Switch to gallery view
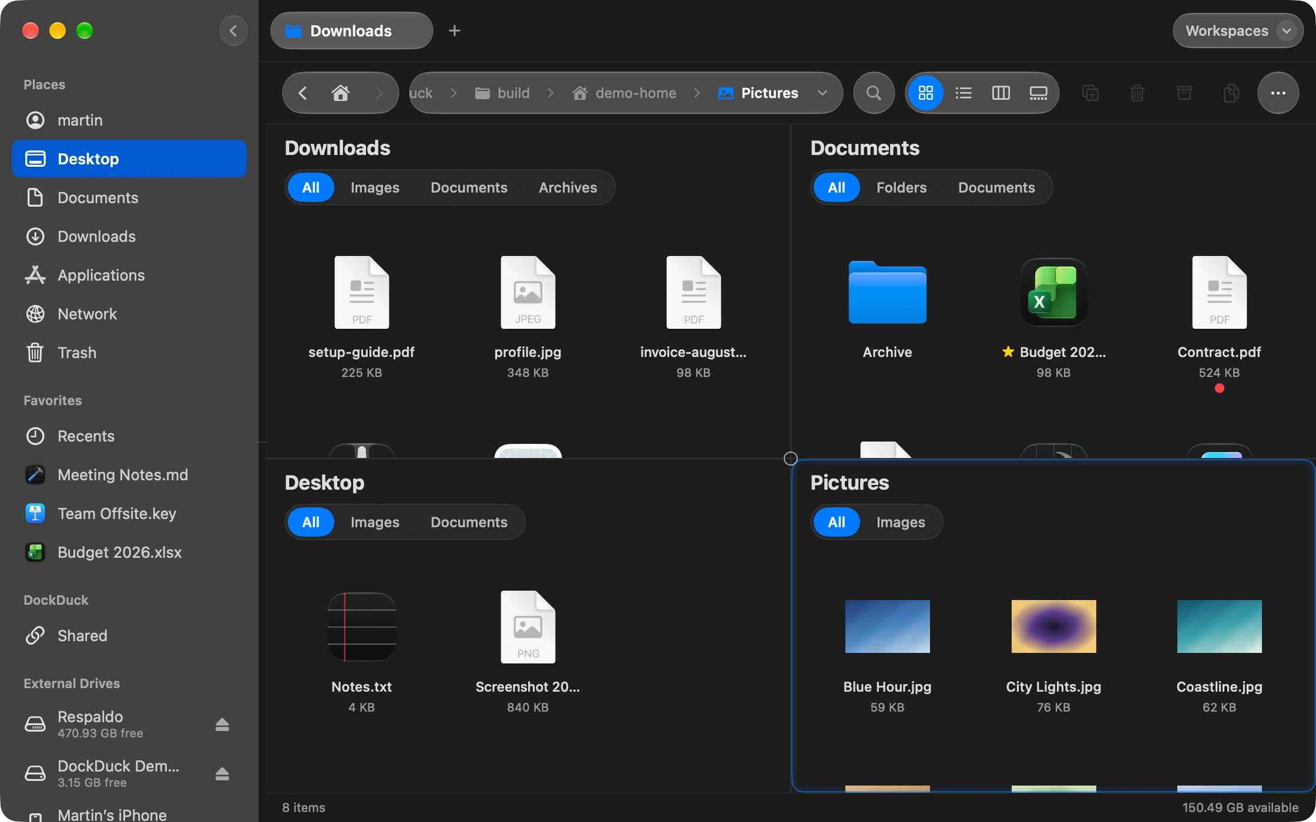 pos(1038,93)
